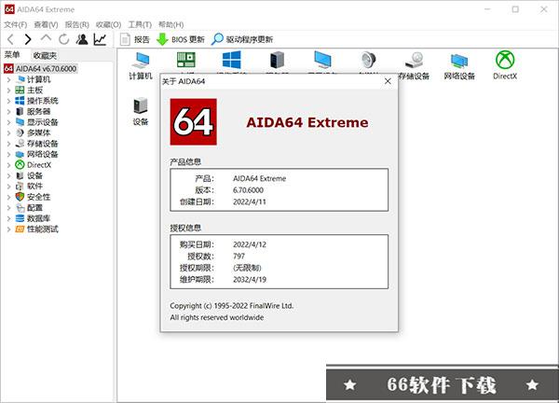Open 报告(R) menu
Screen dimensions: 559x403
coord(76,24)
